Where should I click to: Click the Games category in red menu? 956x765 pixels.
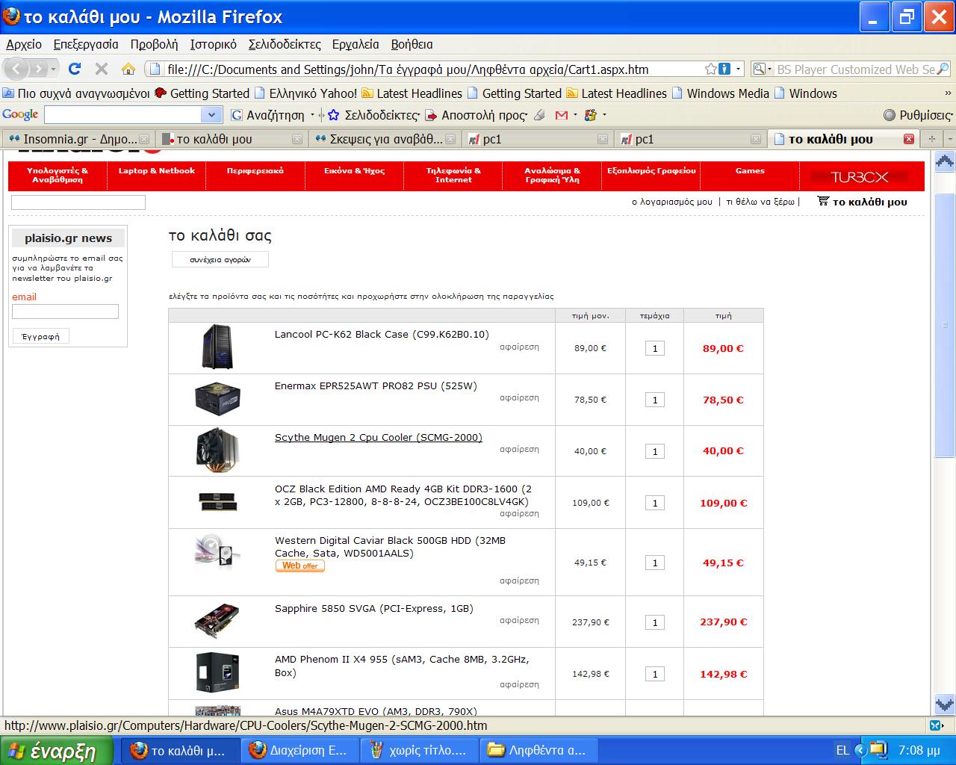750,171
